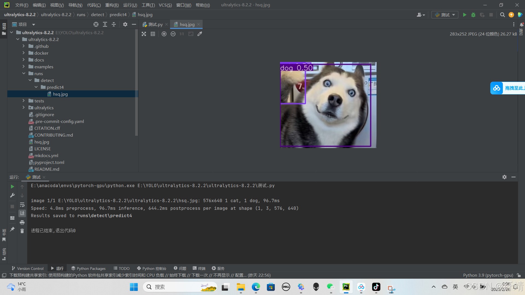Expand the tests folder
This screenshot has width=525, height=295.
coord(24,101)
